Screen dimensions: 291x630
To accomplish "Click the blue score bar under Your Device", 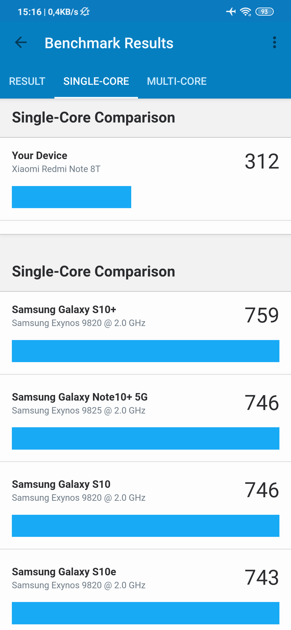I will 71,197.
